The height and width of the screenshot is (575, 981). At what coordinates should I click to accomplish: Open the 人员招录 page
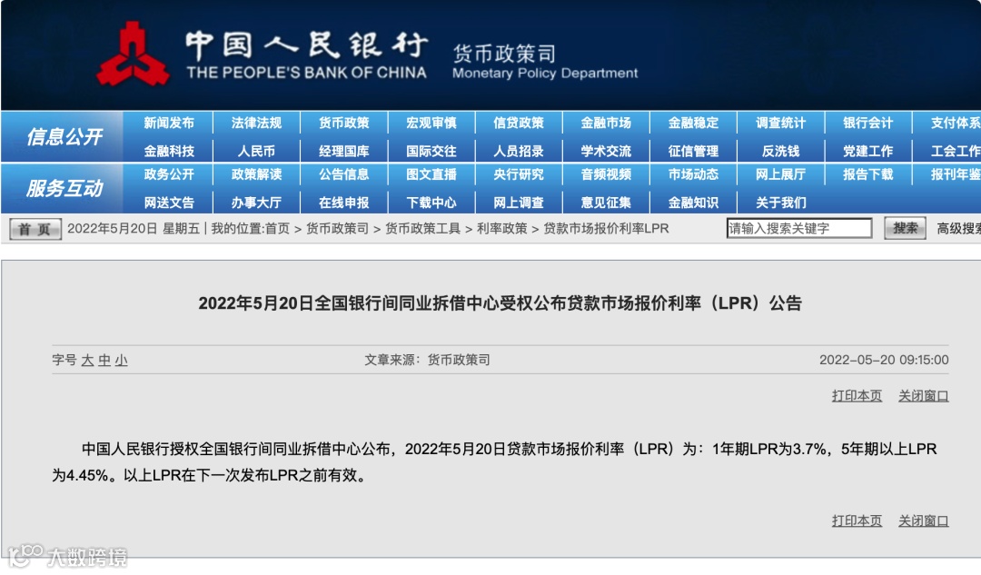[x=519, y=152]
